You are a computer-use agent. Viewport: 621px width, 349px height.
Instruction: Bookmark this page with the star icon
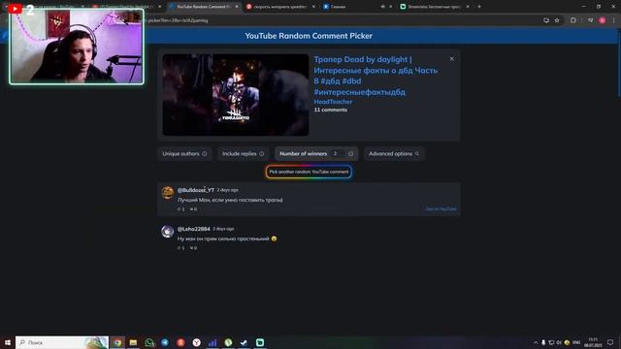[x=557, y=20]
